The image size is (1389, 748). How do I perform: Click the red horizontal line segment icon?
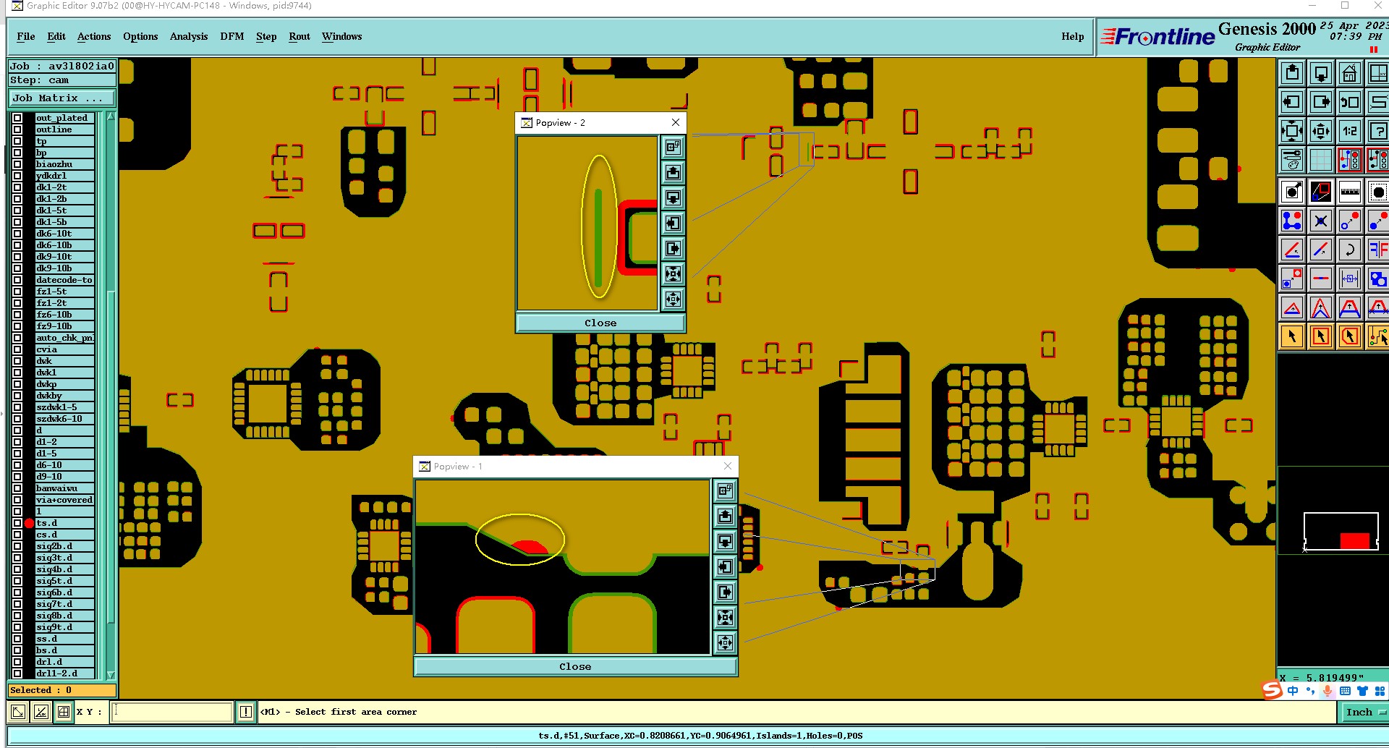pyautogui.click(x=1321, y=279)
